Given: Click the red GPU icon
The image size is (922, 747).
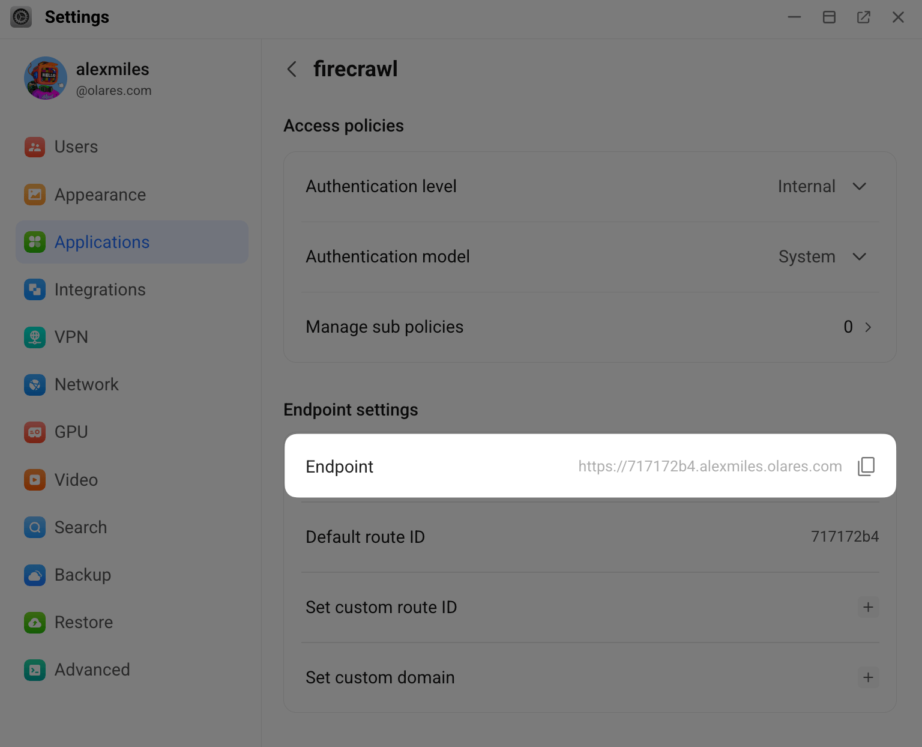Looking at the screenshot, I should point(35,432).
